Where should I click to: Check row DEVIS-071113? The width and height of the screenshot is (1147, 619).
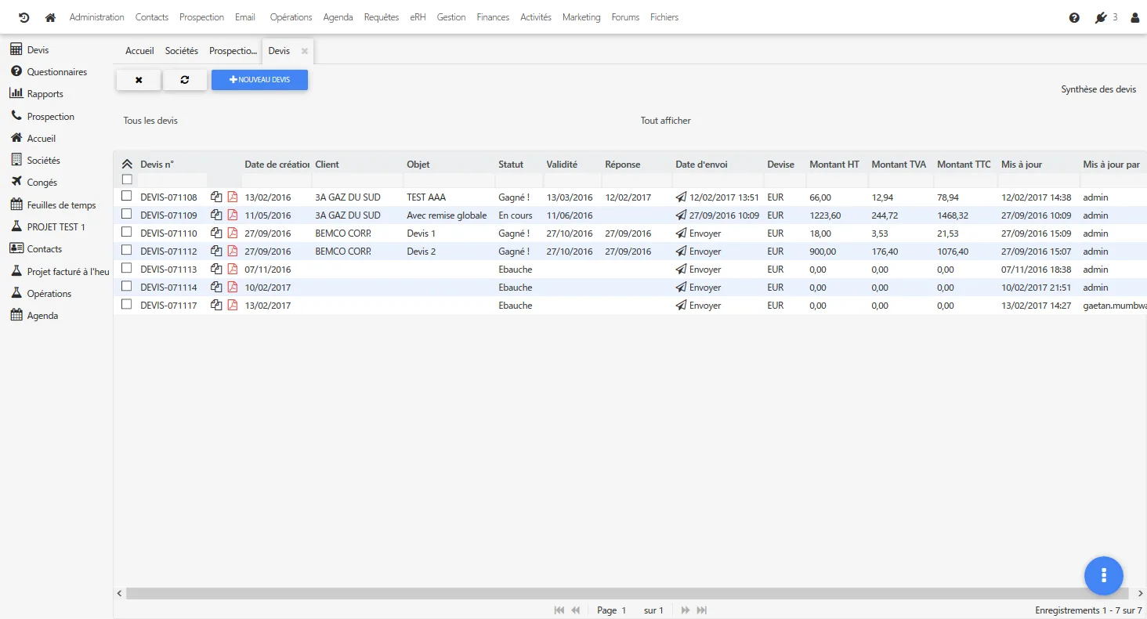click(x=127, y=268)
